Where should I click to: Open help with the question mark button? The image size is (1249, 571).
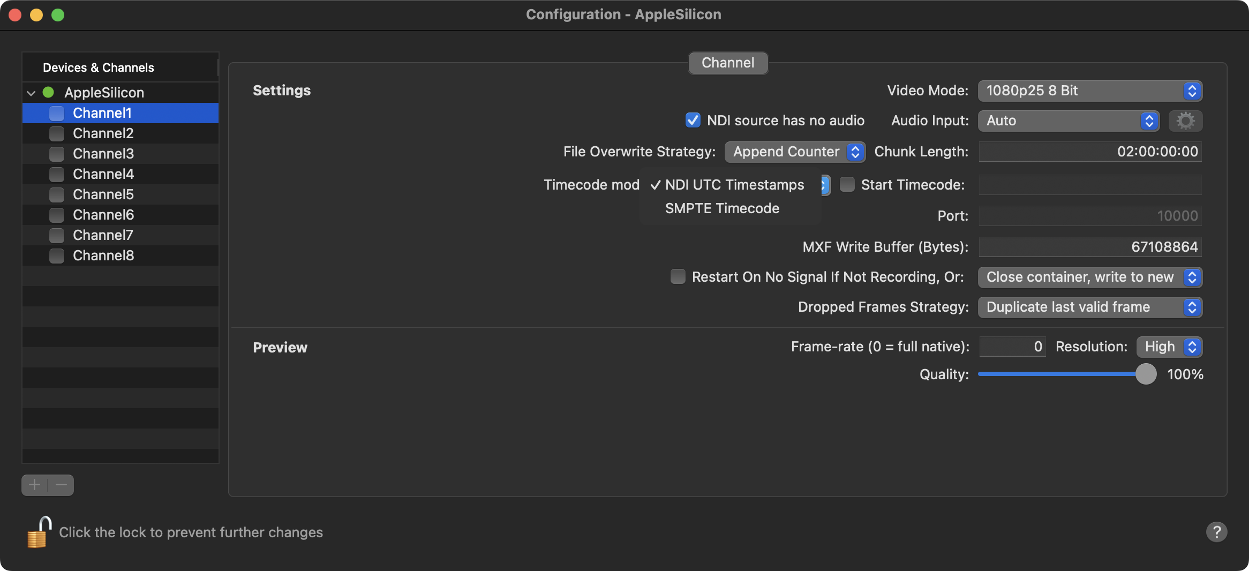tap(1216, 532)
